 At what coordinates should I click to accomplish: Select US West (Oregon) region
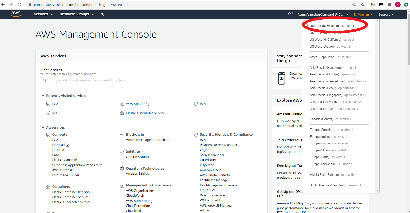tap(330, 47)
